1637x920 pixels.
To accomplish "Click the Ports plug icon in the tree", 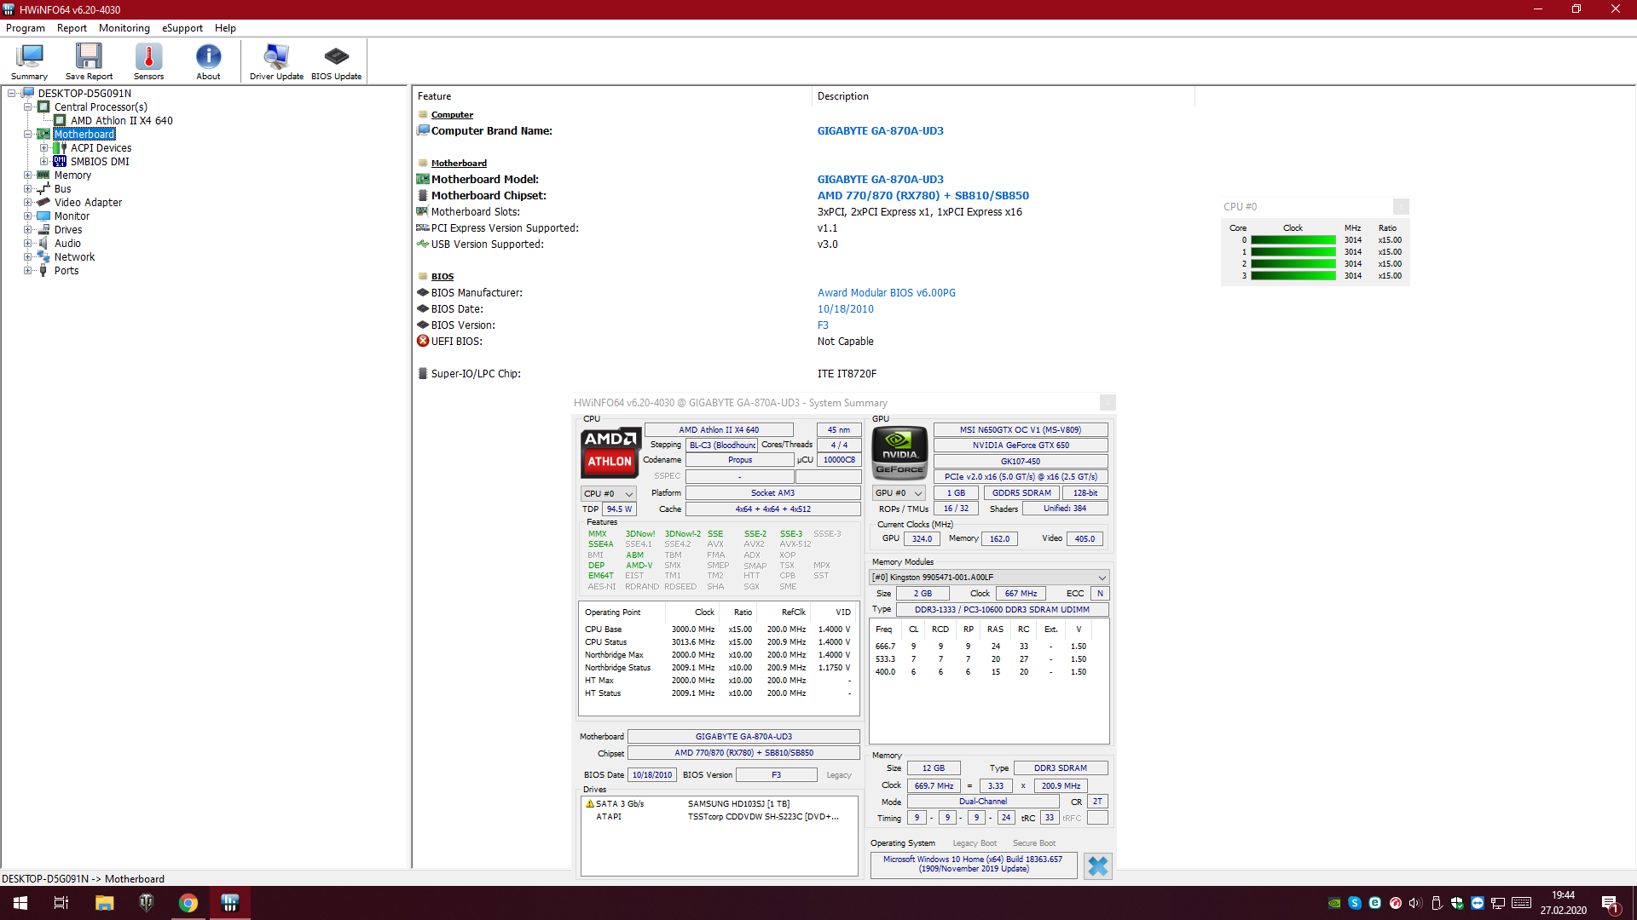I will [x=43, y=271].
